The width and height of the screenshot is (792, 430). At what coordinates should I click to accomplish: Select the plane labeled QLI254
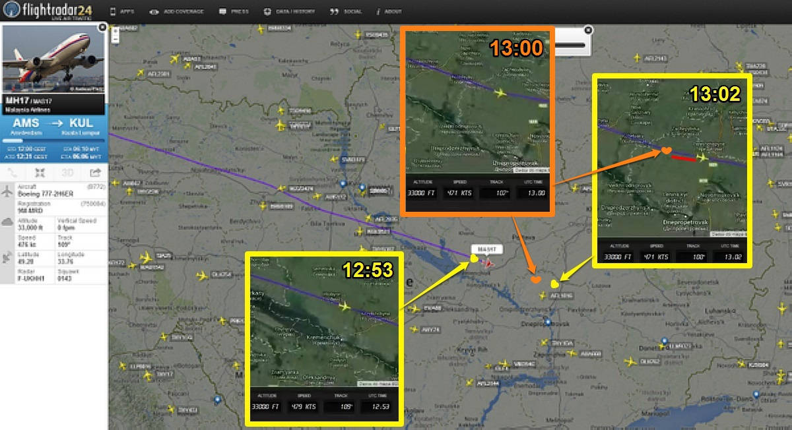(x=202, y=274)
